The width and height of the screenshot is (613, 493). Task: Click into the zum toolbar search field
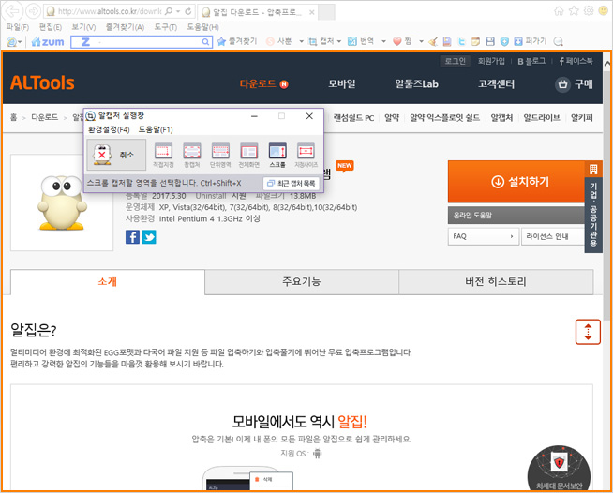[x=142, y=42]
